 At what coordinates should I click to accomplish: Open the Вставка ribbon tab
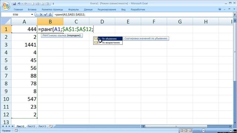coord(32,10)
